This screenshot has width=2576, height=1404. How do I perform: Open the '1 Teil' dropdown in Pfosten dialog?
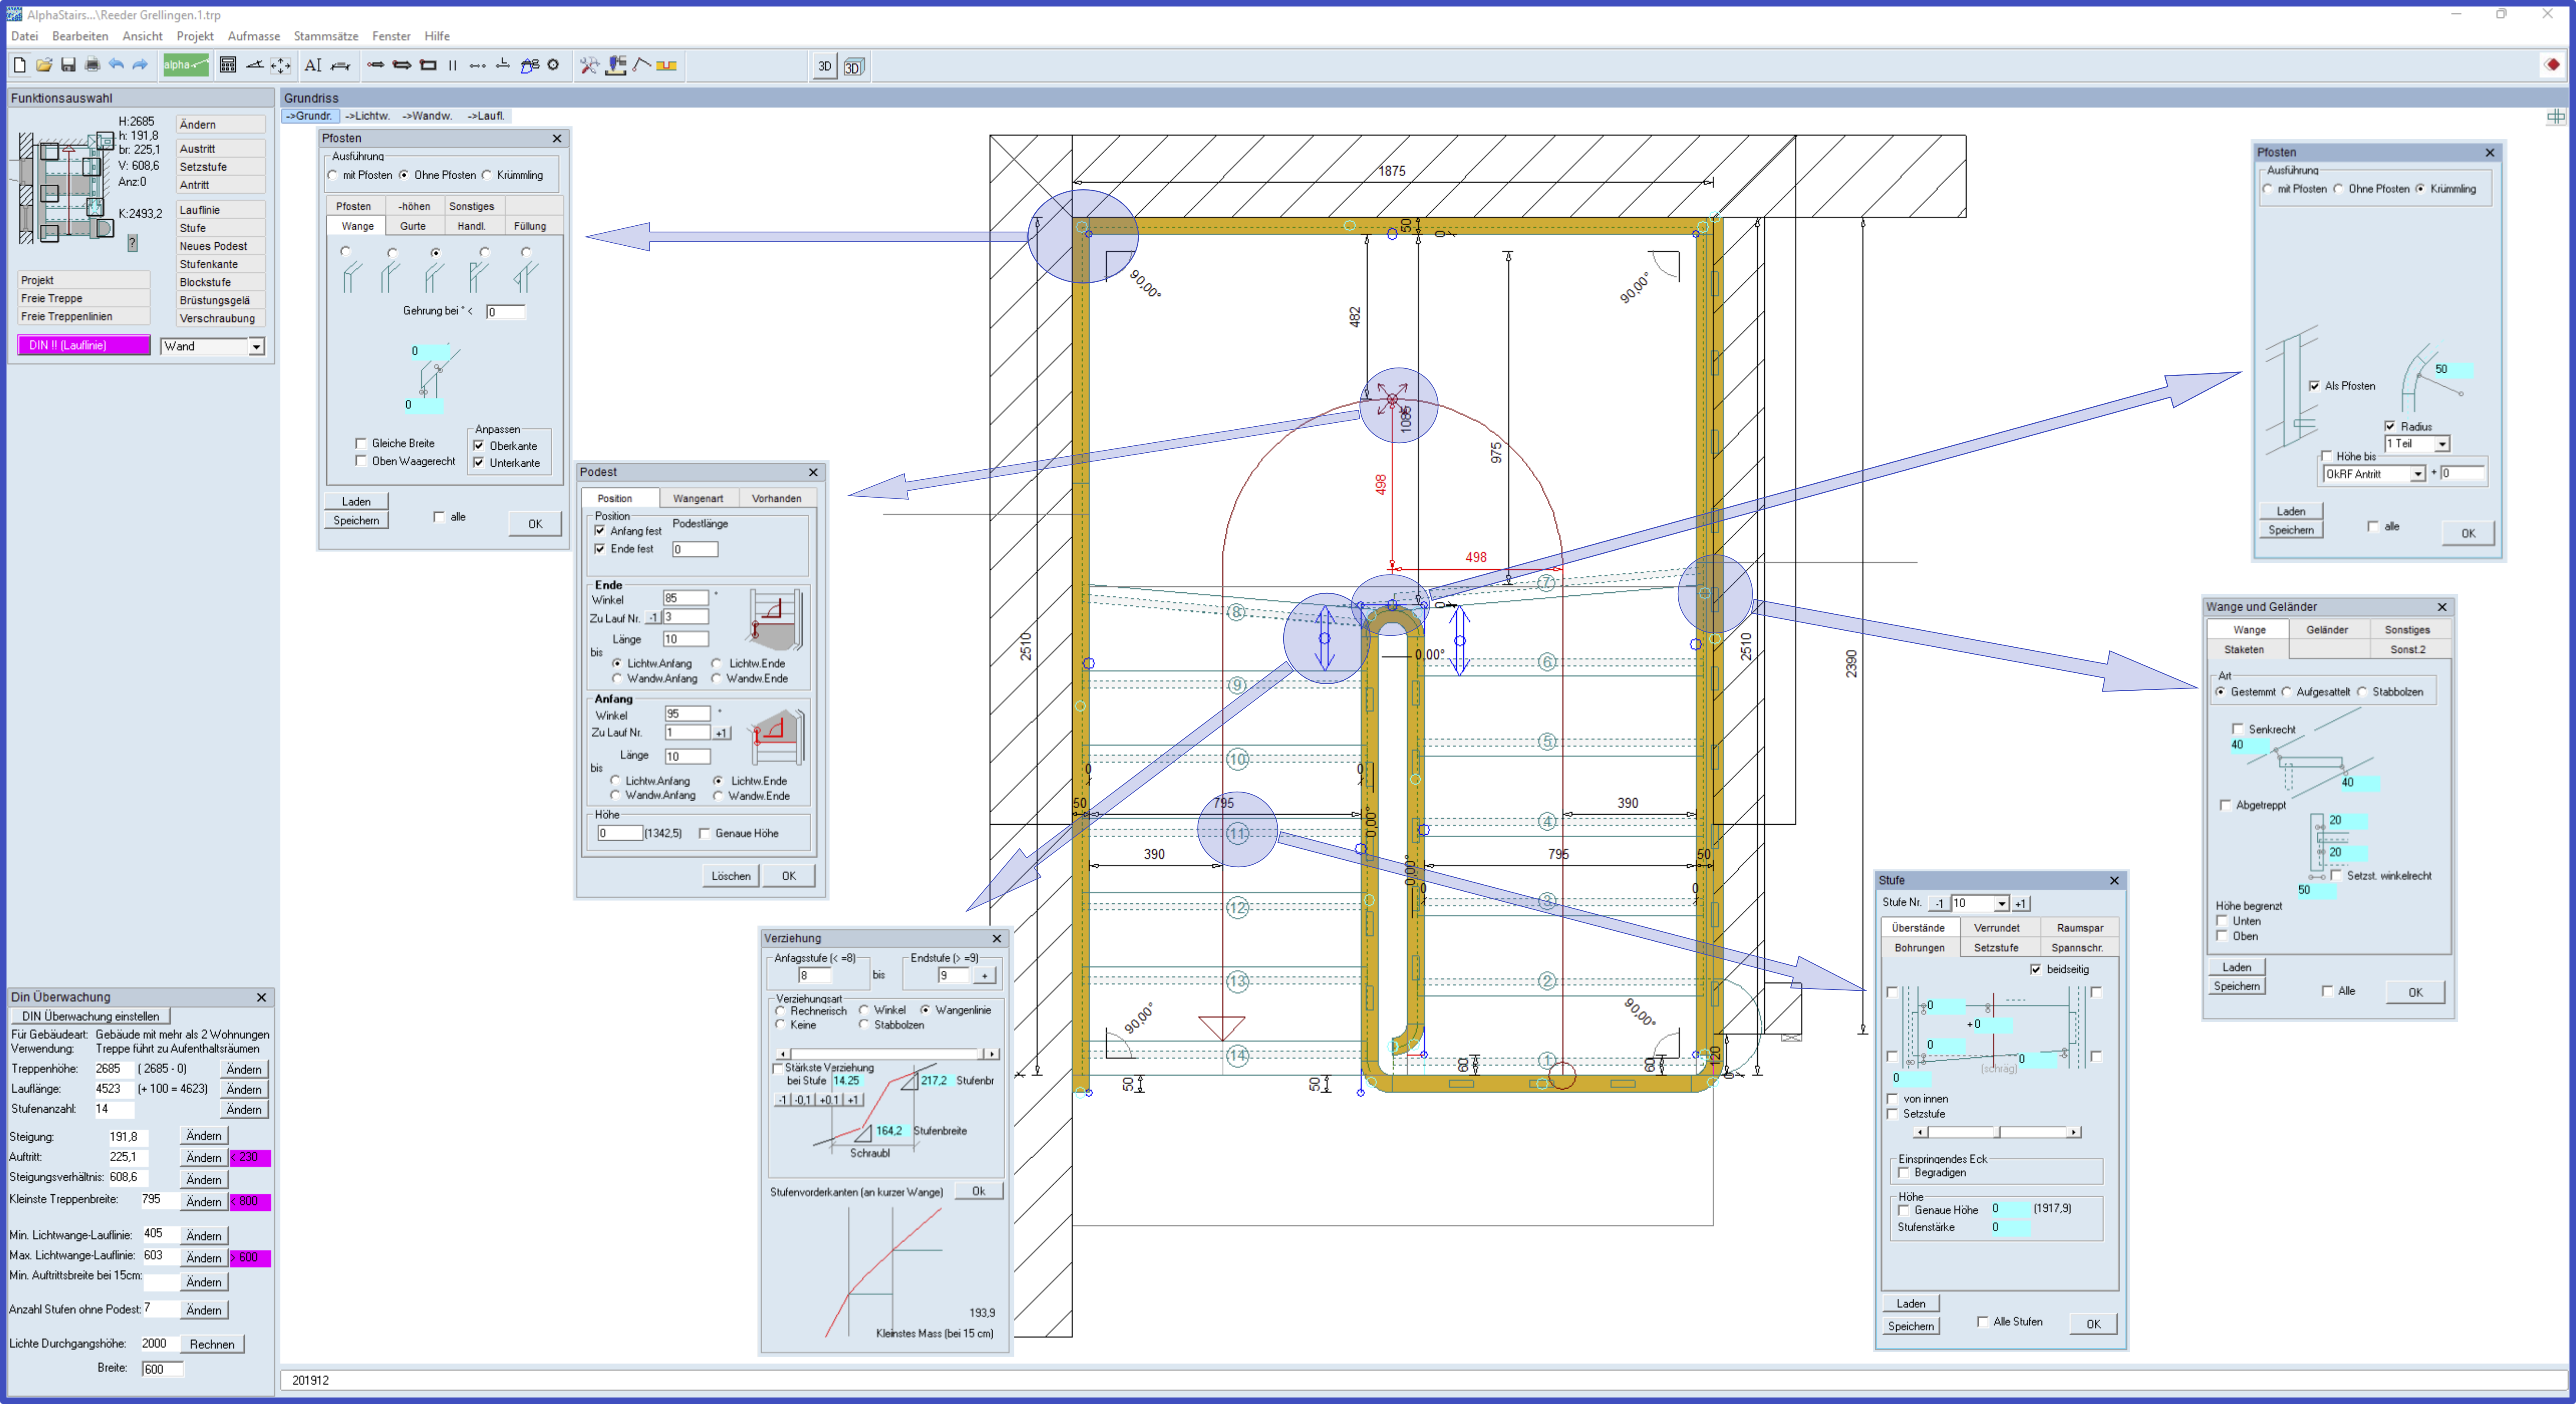[2443, 444]
